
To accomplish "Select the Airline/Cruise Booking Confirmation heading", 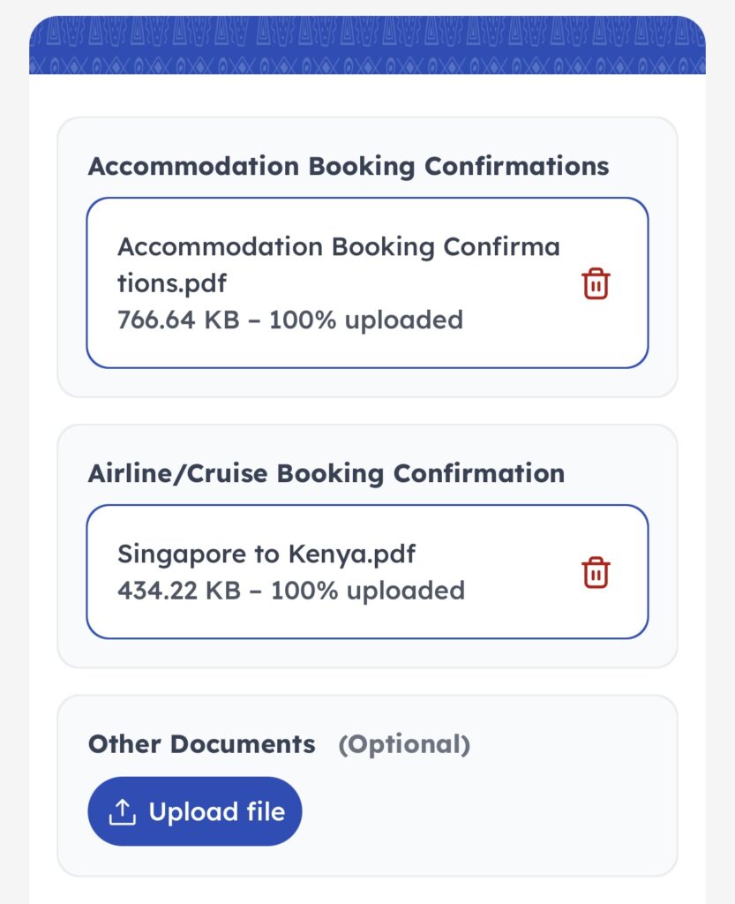I will [326, 472].
